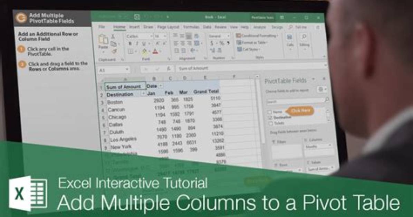
Task: Click the red Font Color letter A
Action: click(x=155, y=51)
